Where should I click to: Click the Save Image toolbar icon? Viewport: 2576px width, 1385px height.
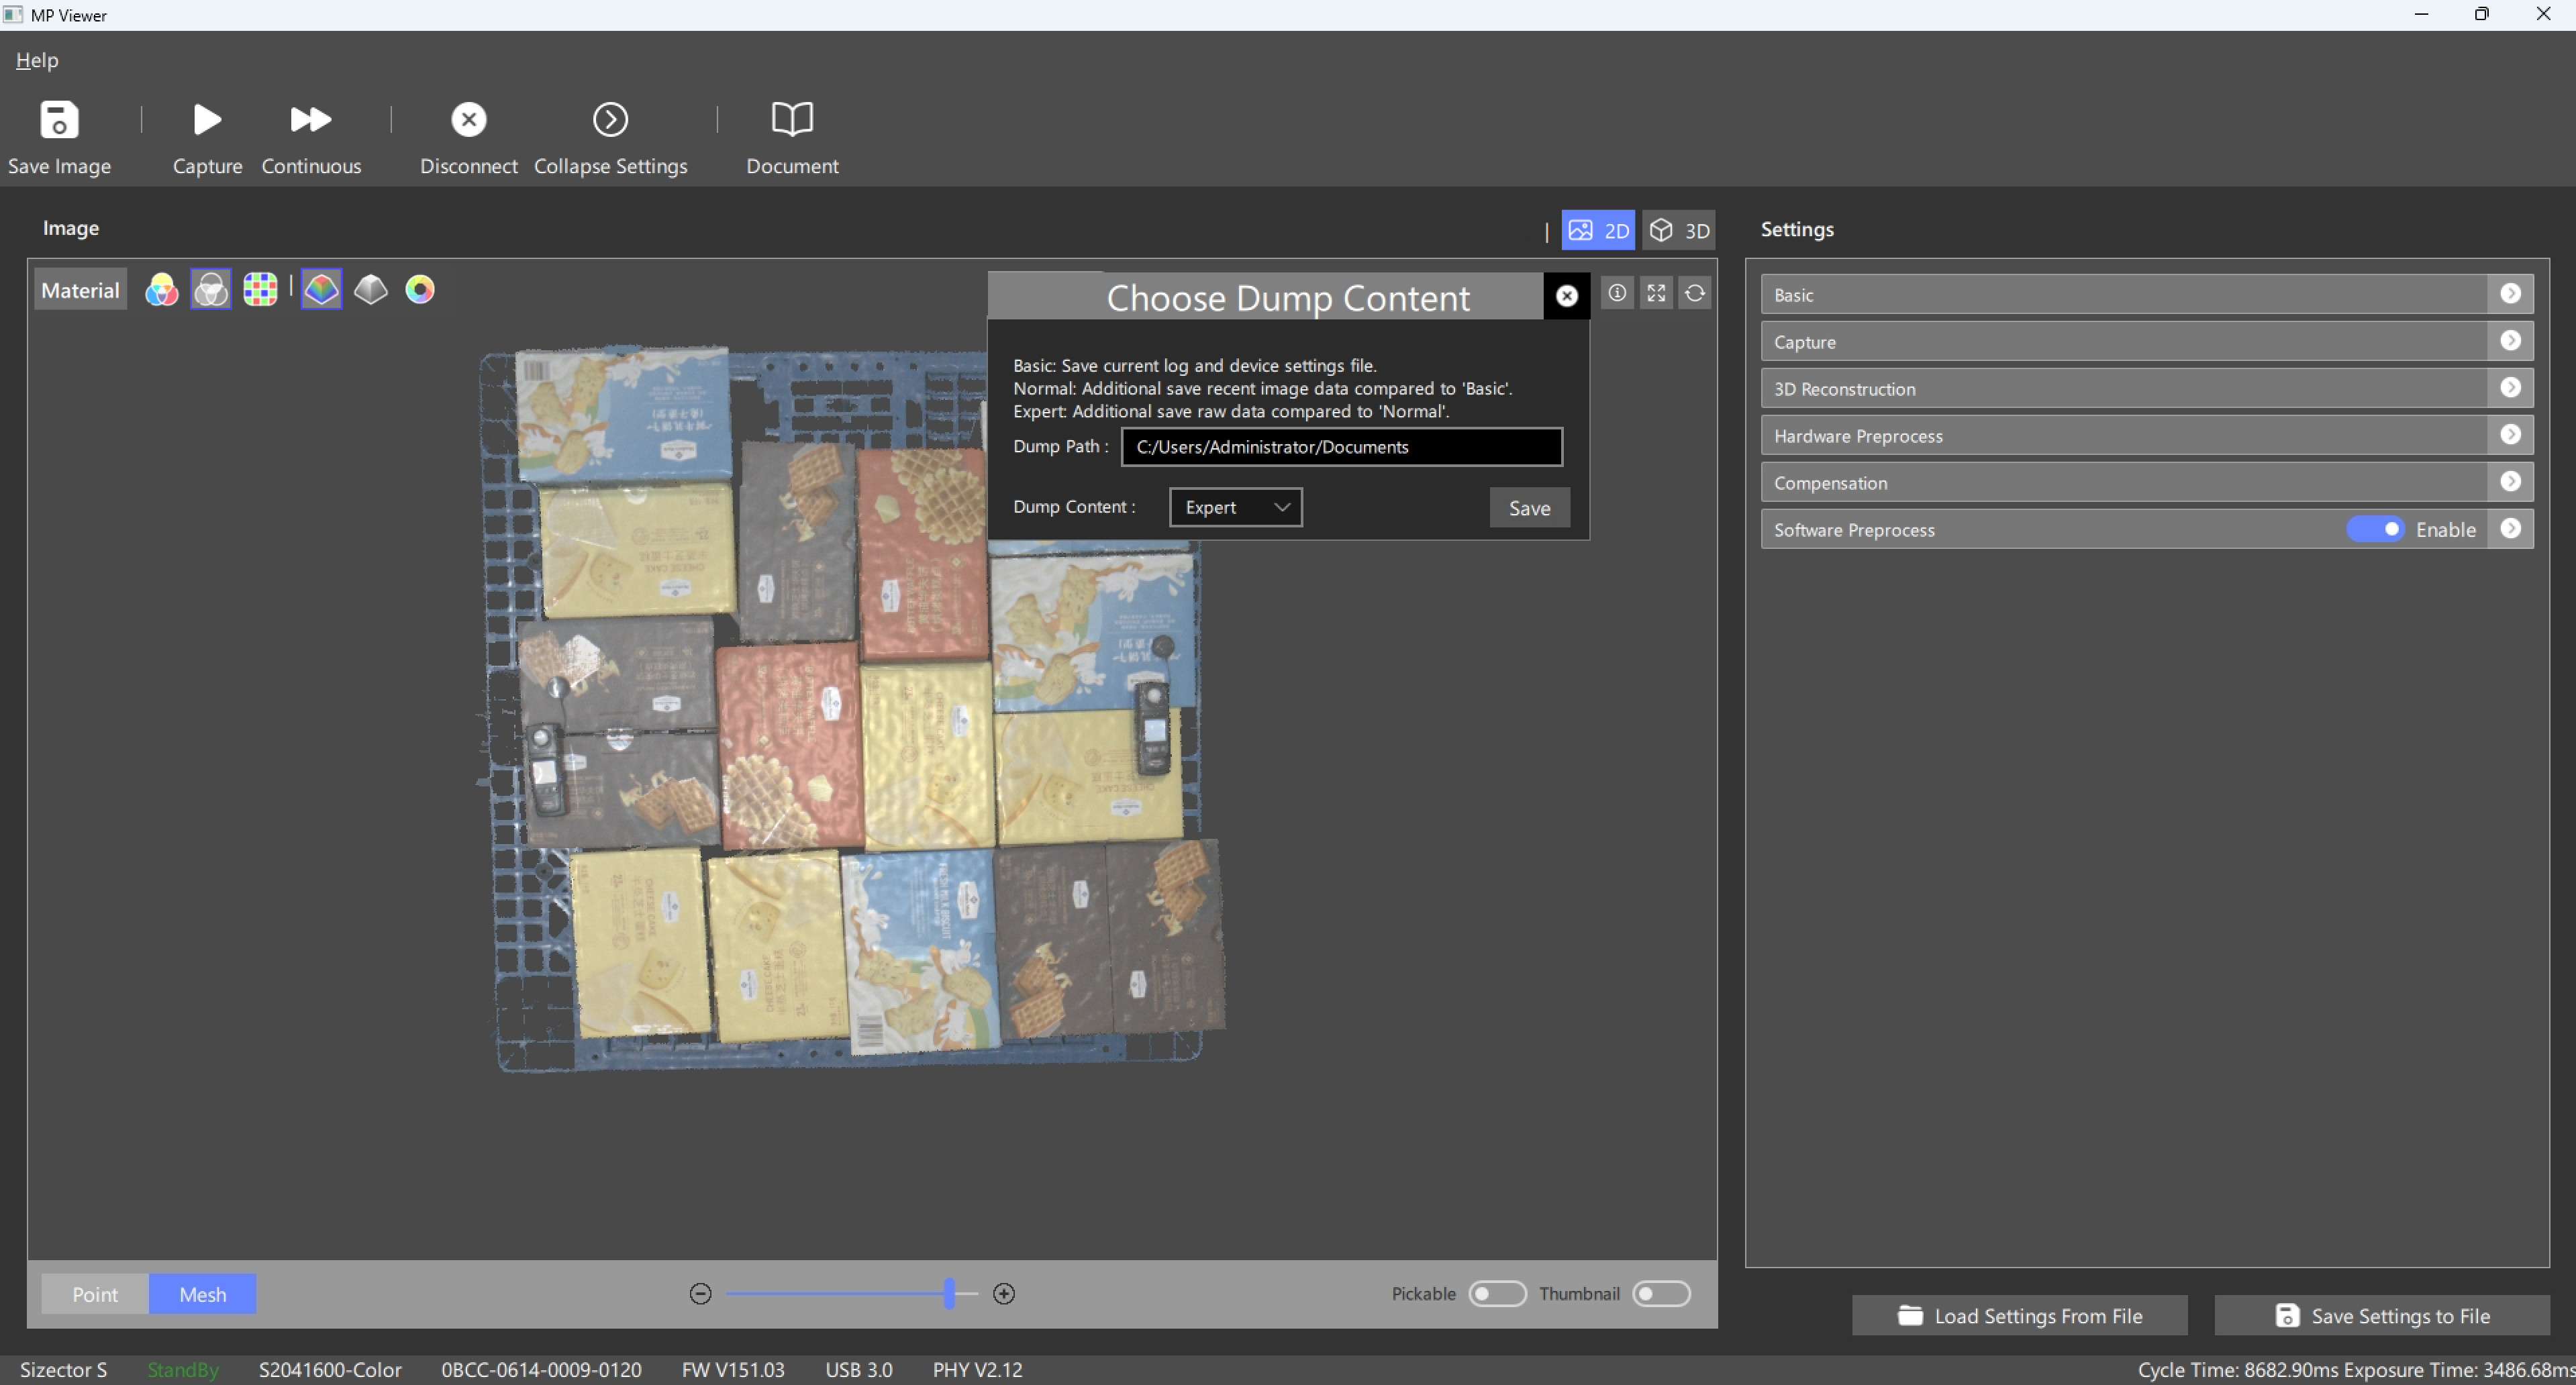pos(59,120)
